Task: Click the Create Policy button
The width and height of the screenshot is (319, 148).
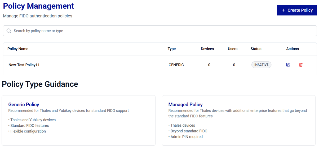Action: (x=297, y=10)
